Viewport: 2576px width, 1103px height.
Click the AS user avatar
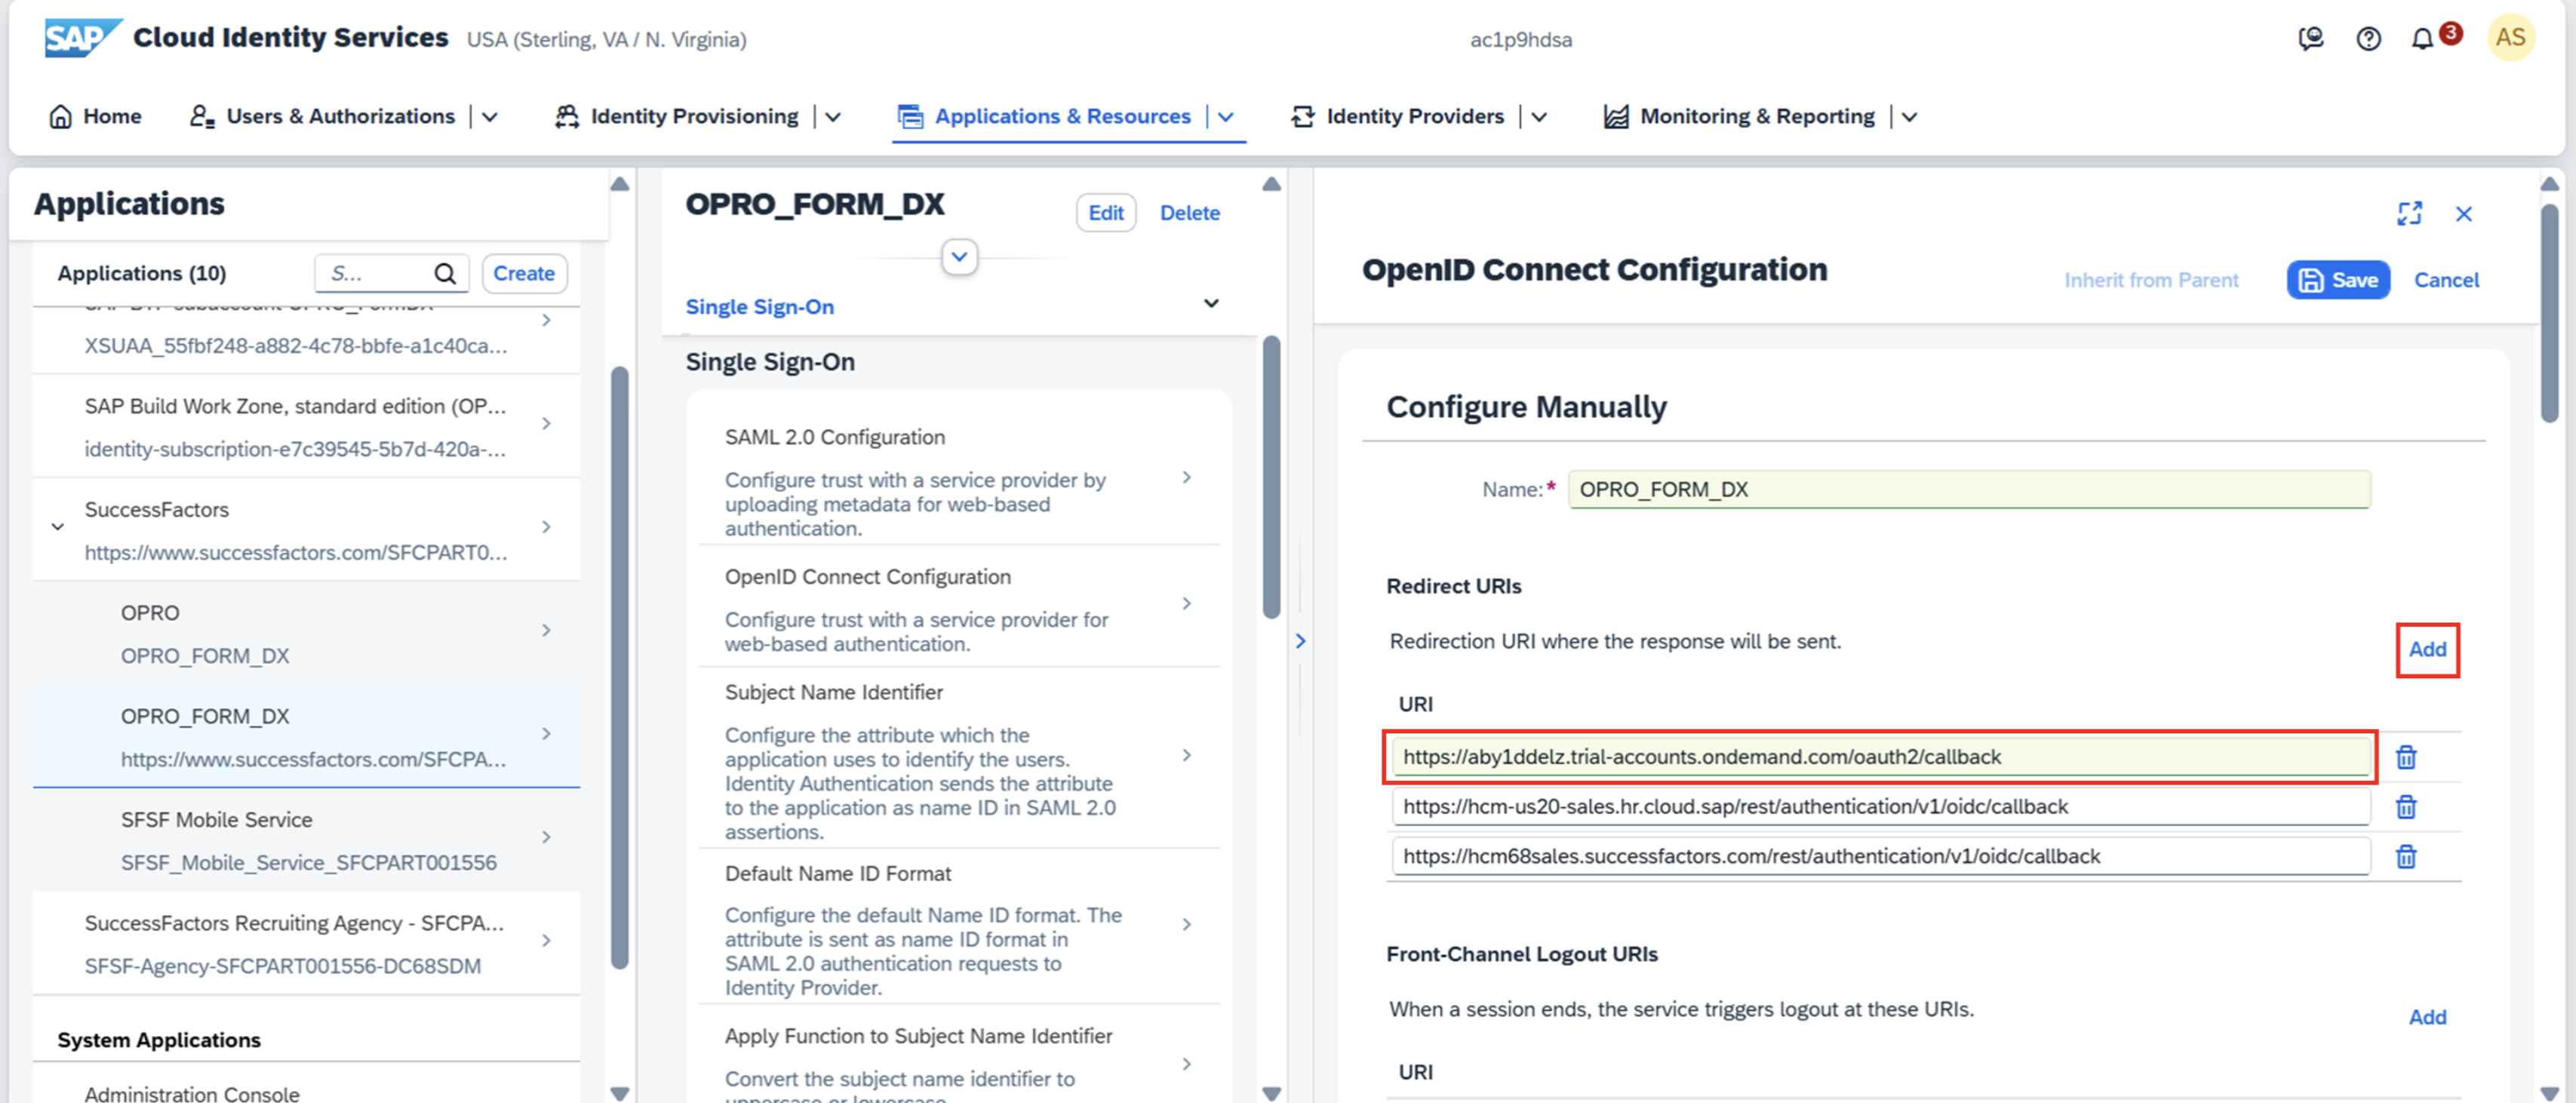coord(2510,38)
